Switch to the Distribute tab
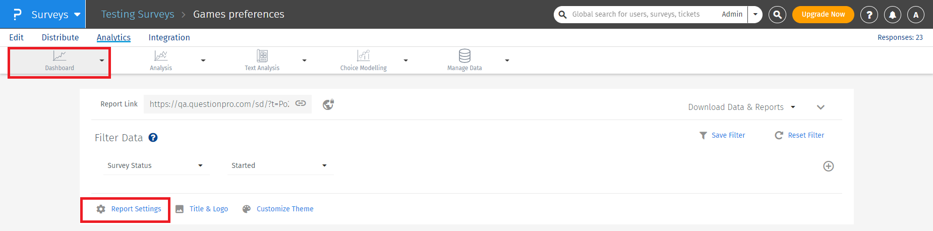The height and width of the screenshot is (231, 933). [x=60, y=37]
